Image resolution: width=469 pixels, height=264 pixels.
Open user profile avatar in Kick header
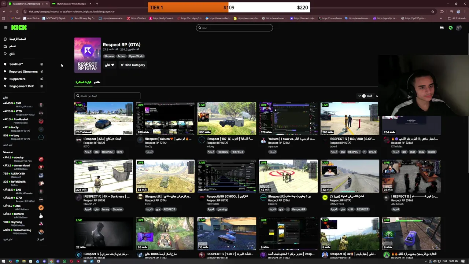(459, 28)
